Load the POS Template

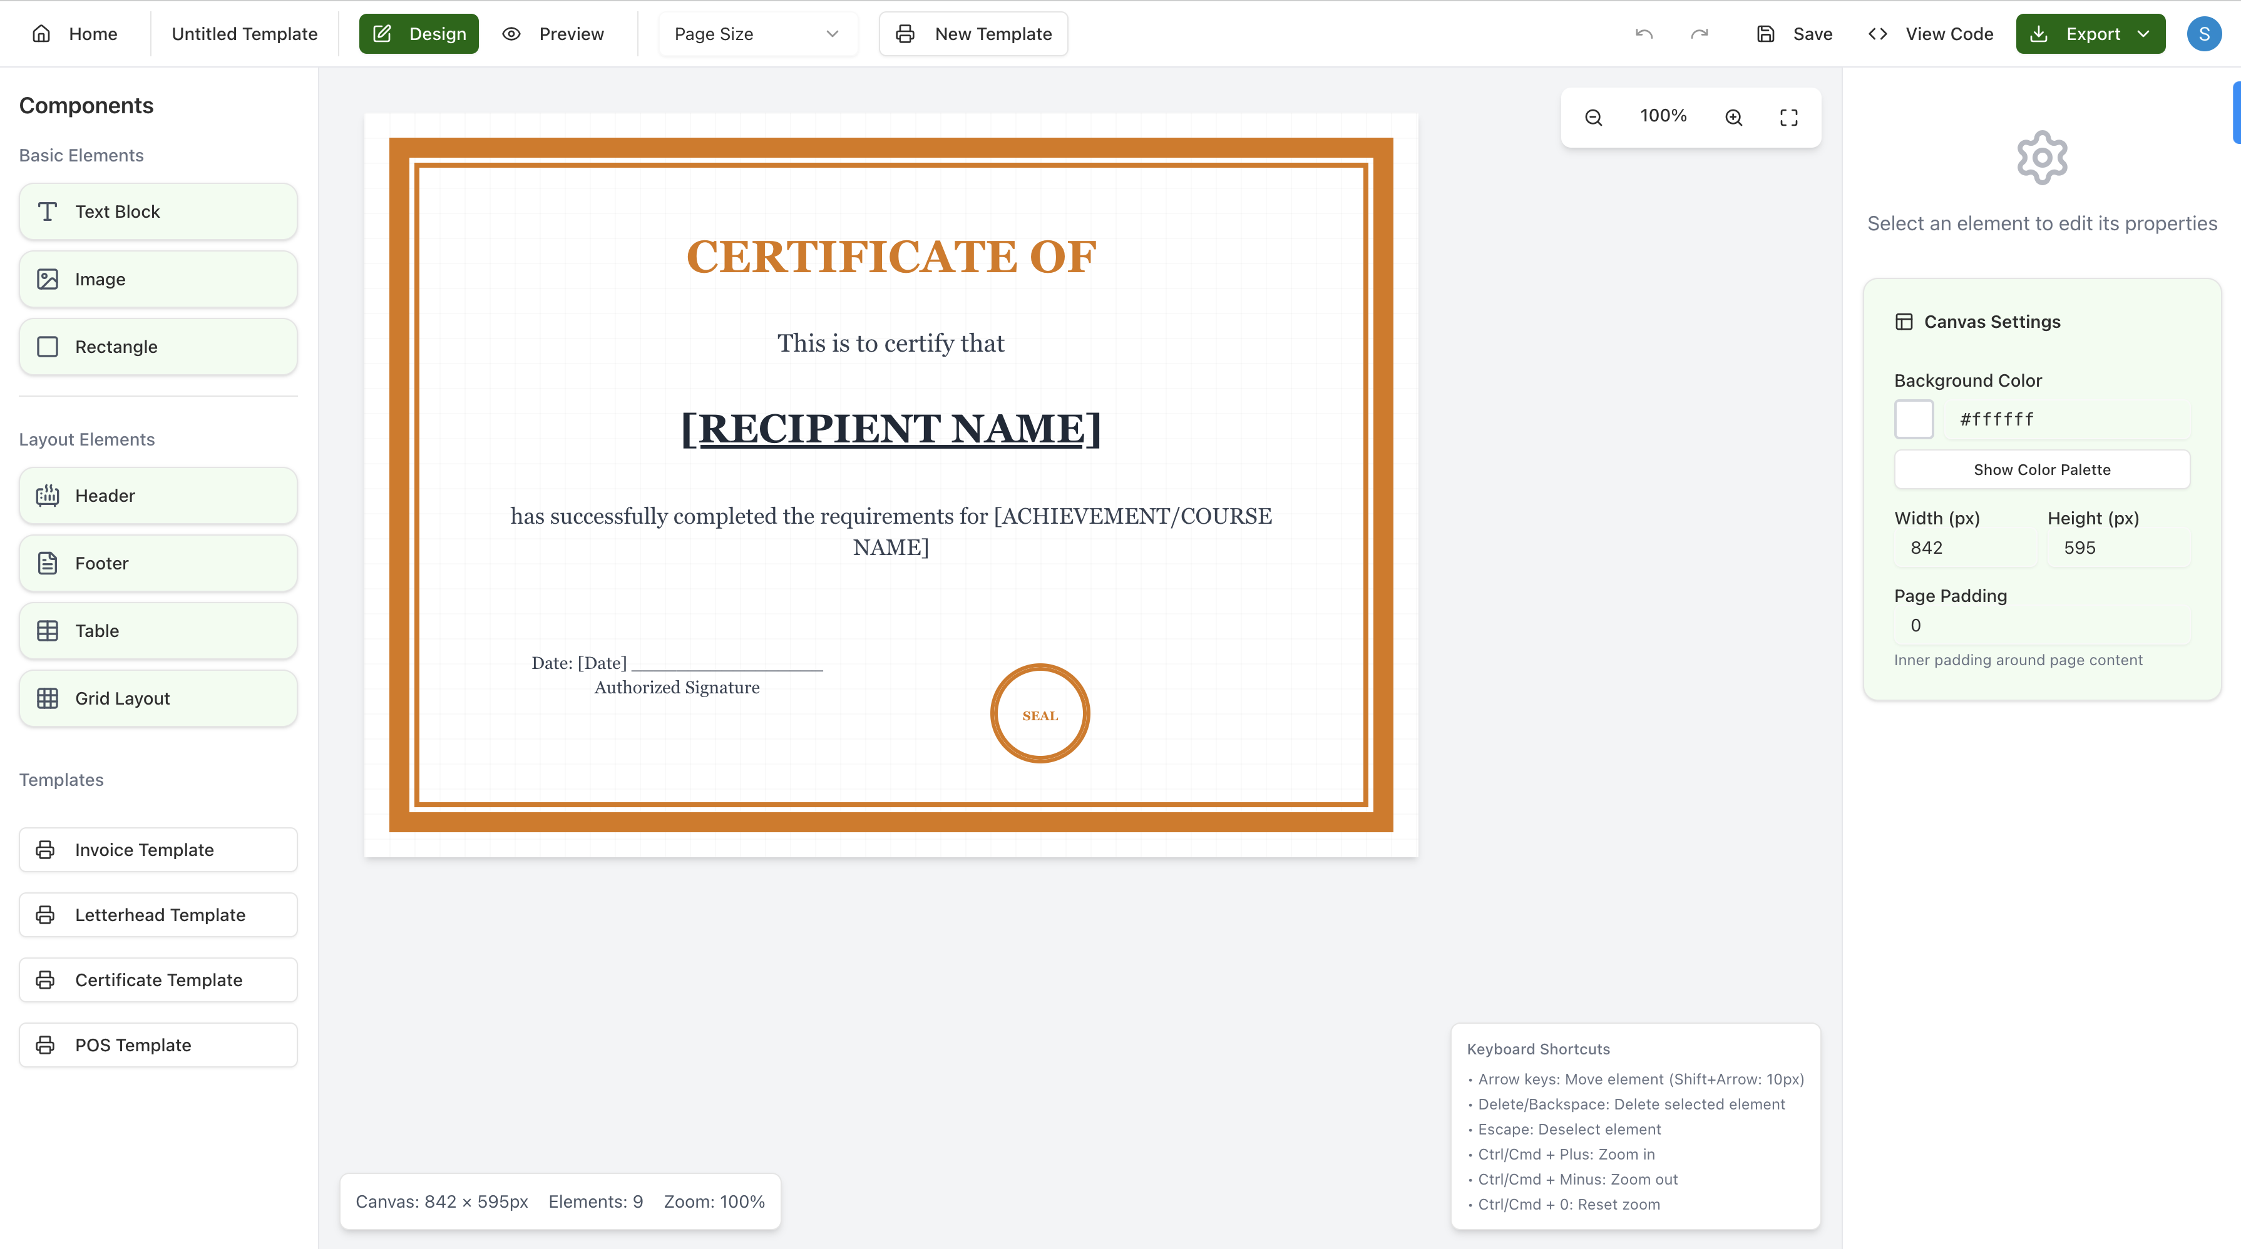[x=158, y=1044]
